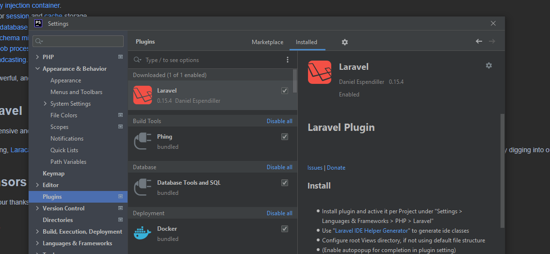Click the Laravel plugin icon in the plugin list
The width and height of the screenshot is (550, 254).
(143, 95)
